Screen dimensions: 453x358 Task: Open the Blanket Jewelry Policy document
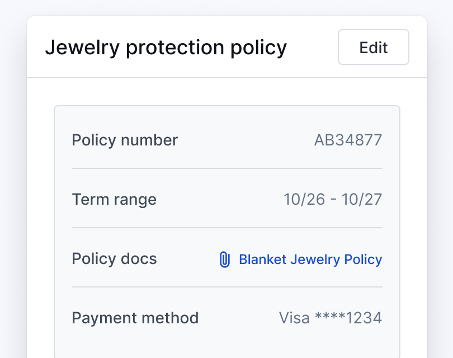pyautogui.click(x=310, y=259)
